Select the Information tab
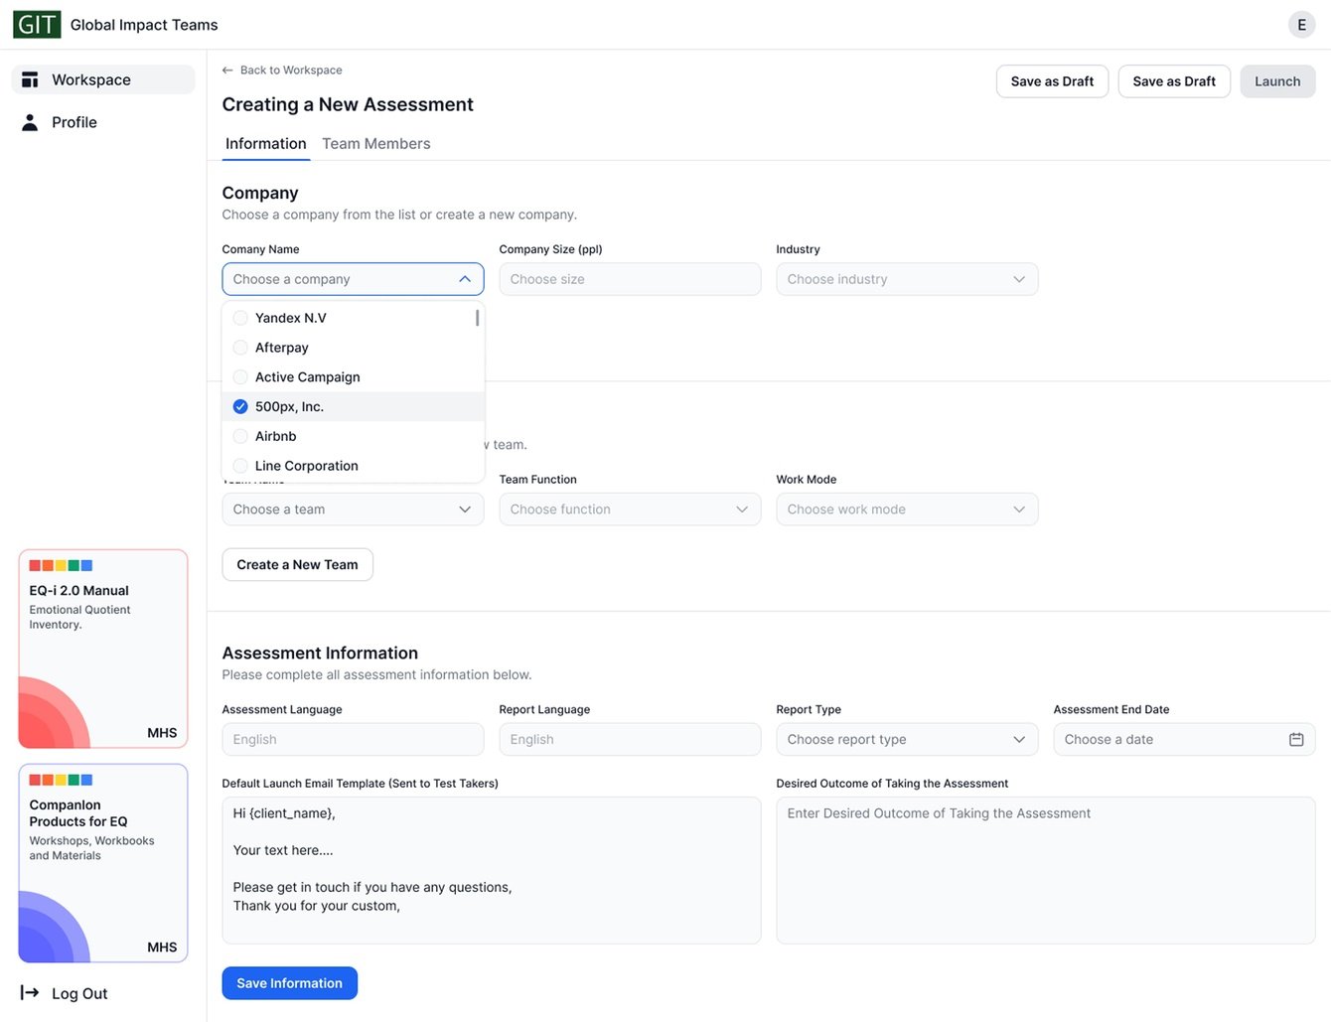 click(x=265, y=144)
